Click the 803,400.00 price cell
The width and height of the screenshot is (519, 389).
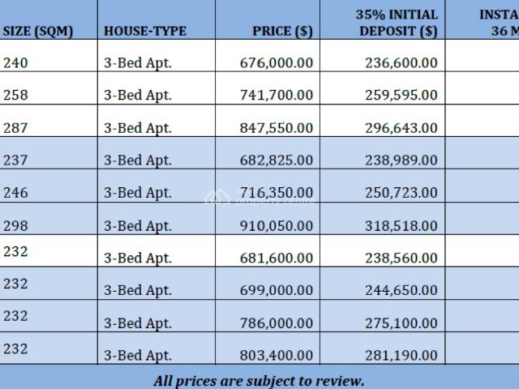tap(277, 355)
